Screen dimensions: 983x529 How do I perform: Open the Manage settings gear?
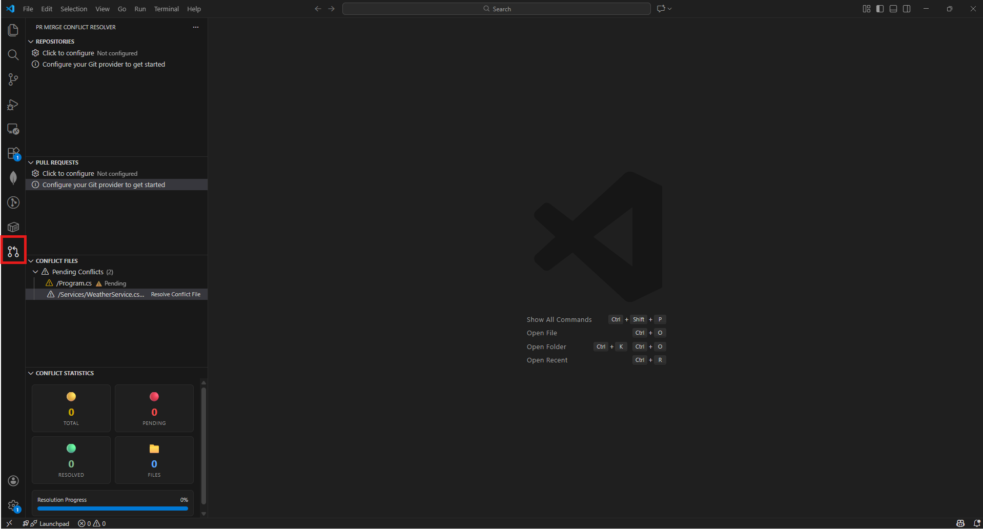[x=13, y=505]
